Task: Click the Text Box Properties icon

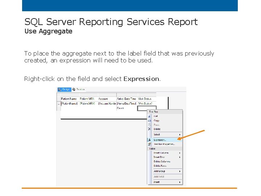Action: pos(149,144)
